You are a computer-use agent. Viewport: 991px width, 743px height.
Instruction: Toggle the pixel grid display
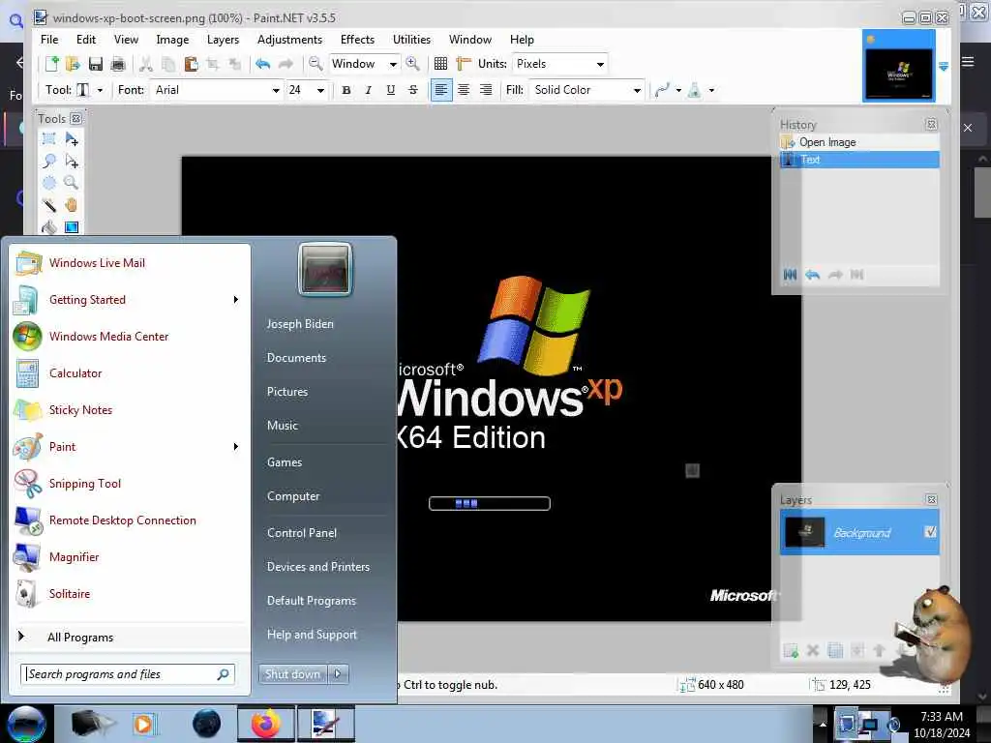coord(441,64)
